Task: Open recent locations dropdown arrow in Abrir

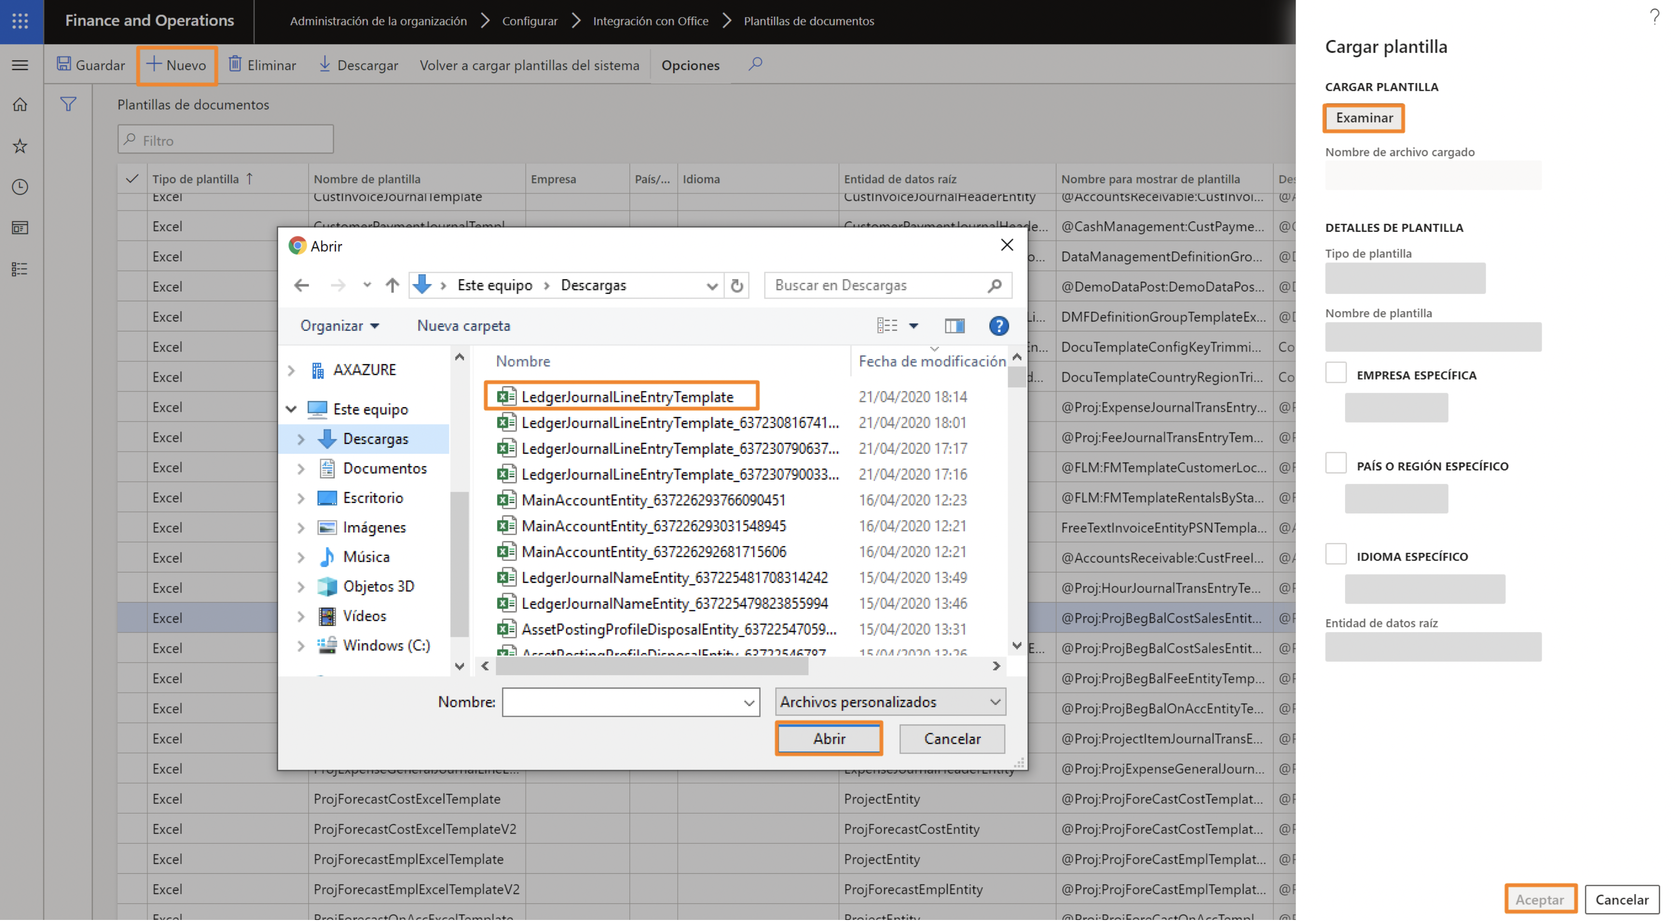Action: (x=367, y=285)
